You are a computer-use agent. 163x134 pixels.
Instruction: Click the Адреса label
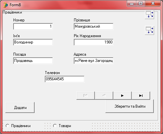80,54
